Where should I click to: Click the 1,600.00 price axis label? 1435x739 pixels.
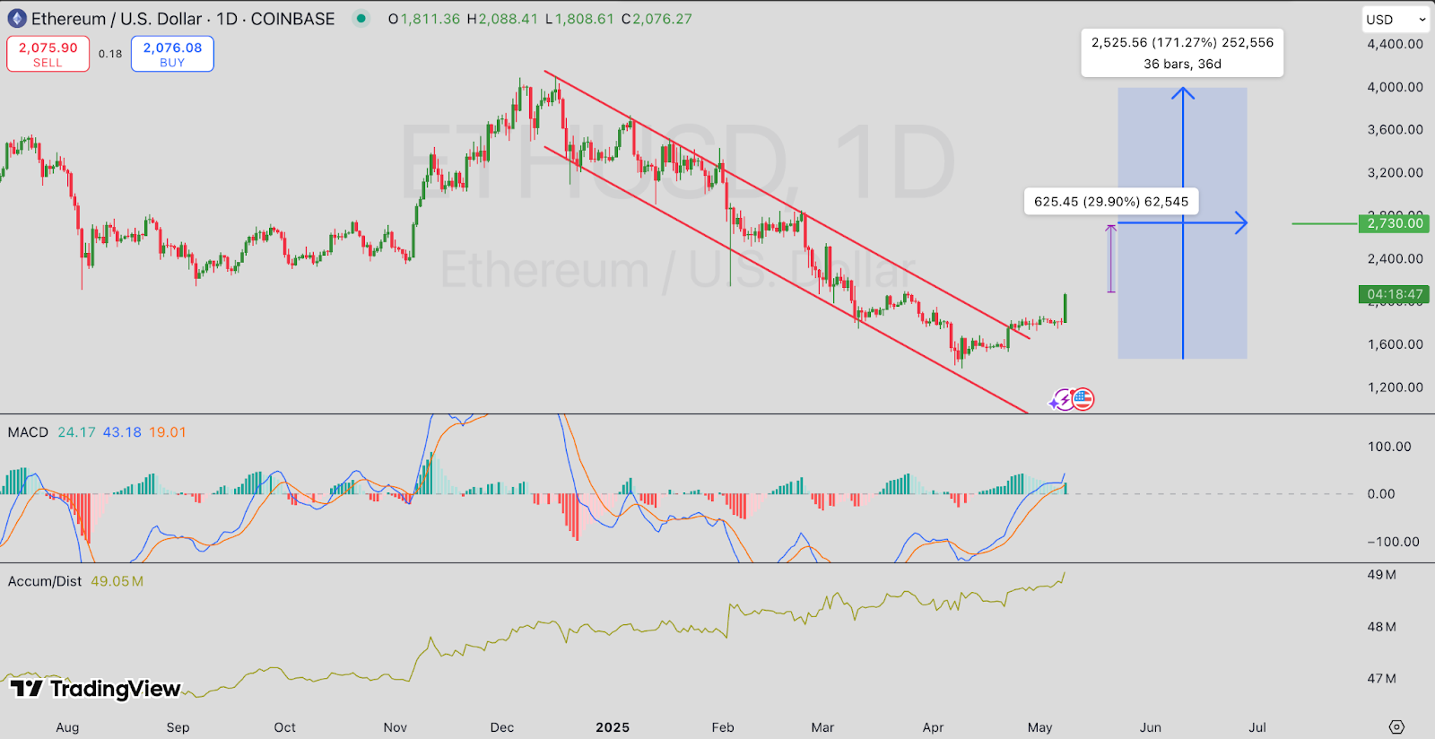[1395, 344]
